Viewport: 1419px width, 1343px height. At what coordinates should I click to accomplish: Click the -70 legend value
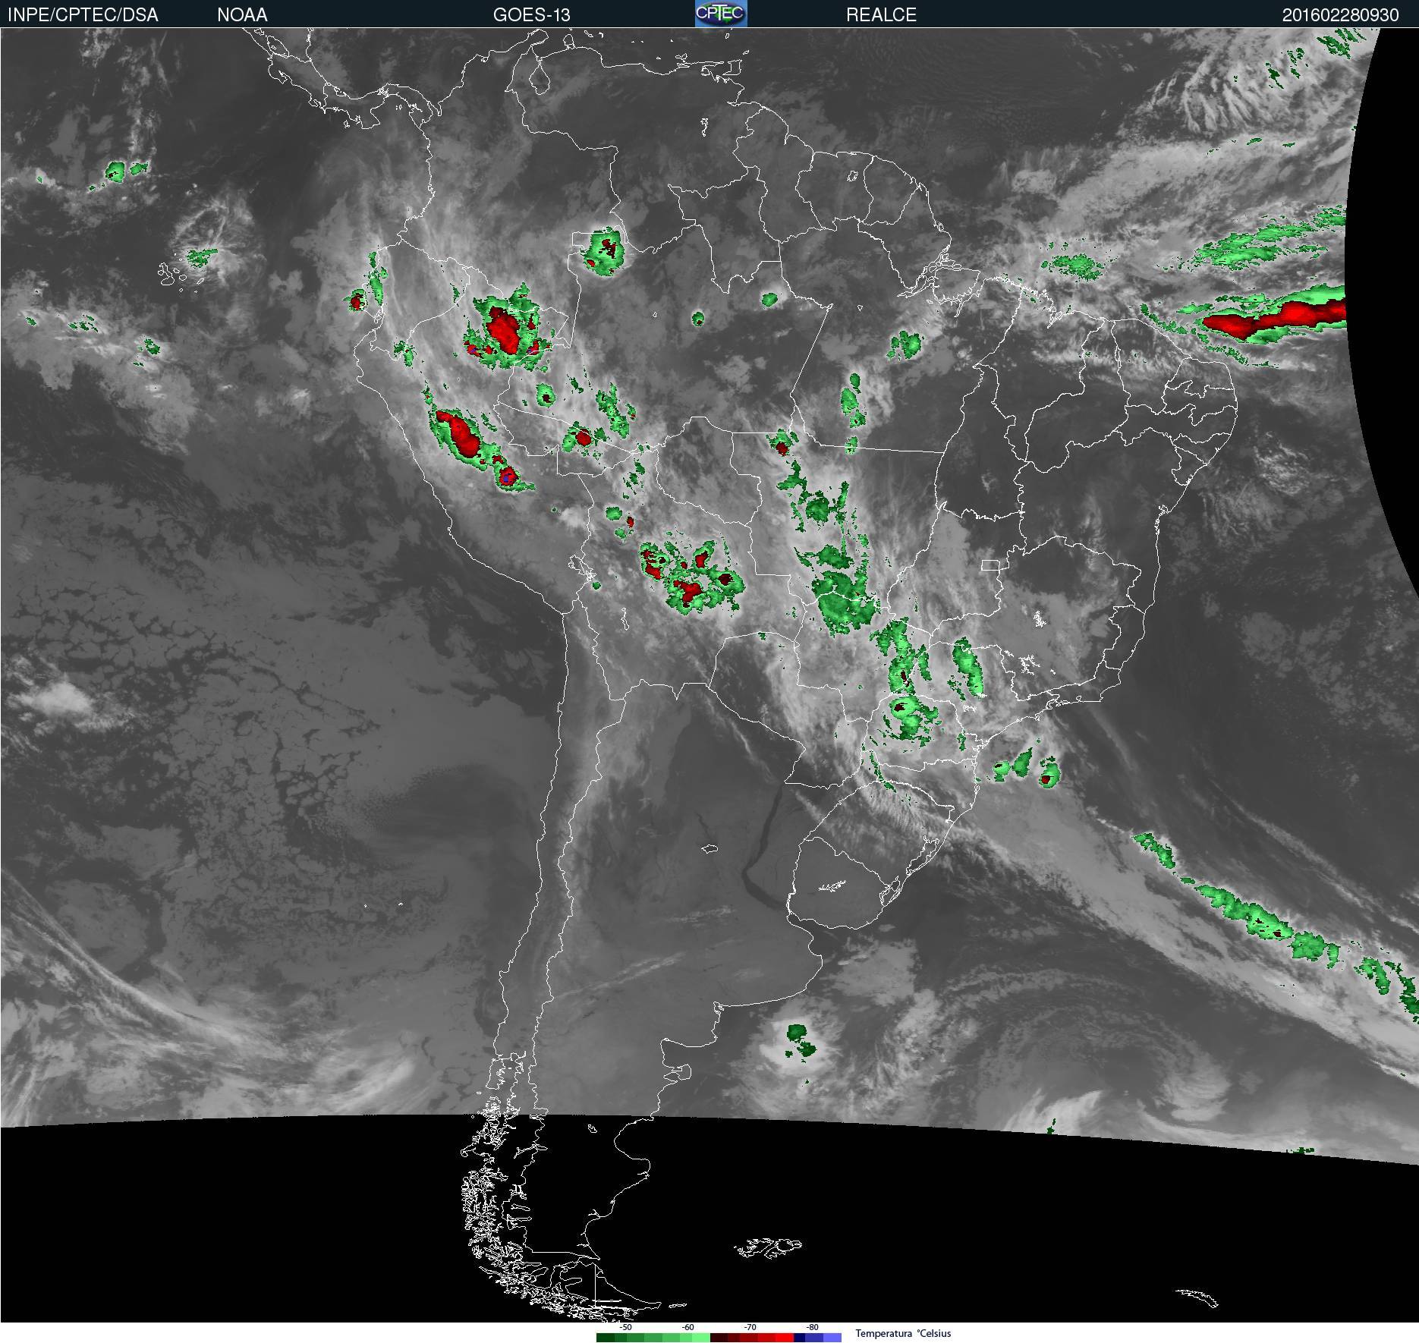(750, 1327)
